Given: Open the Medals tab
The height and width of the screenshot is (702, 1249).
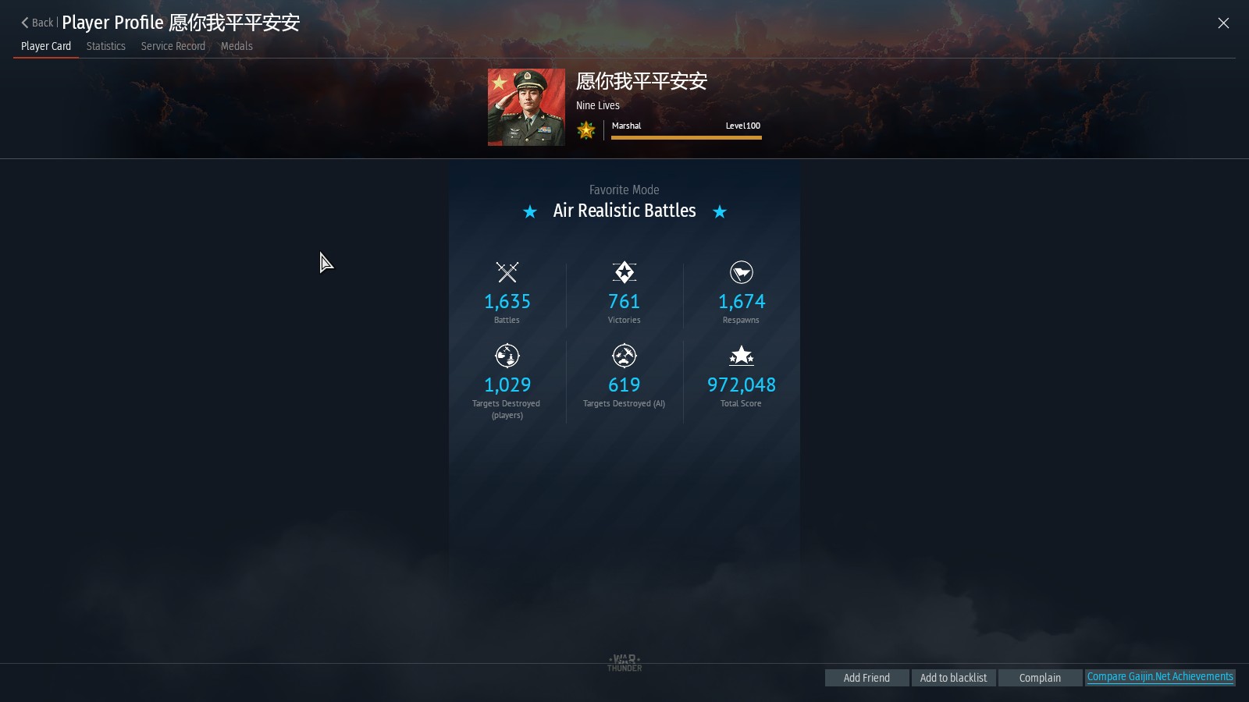Looking at the screenshot, I should pos(237,46).
